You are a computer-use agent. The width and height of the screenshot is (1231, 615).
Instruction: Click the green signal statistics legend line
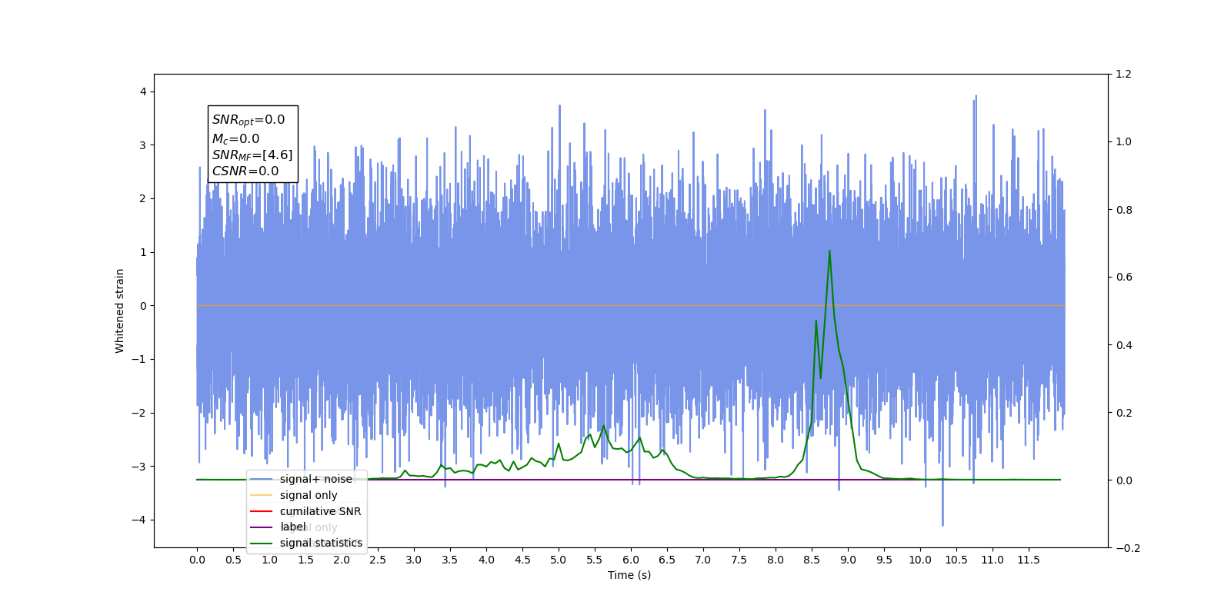point(262,544)
